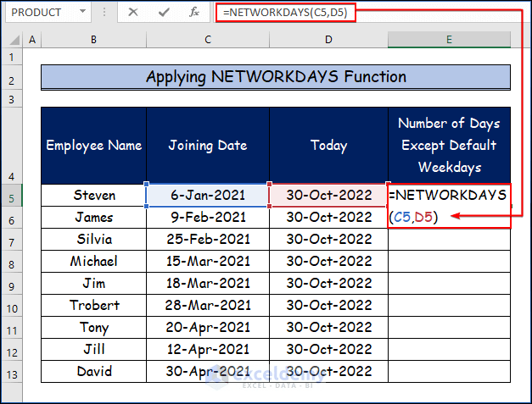
Task: Select the cell containing Tony
Action: (93, 328)
